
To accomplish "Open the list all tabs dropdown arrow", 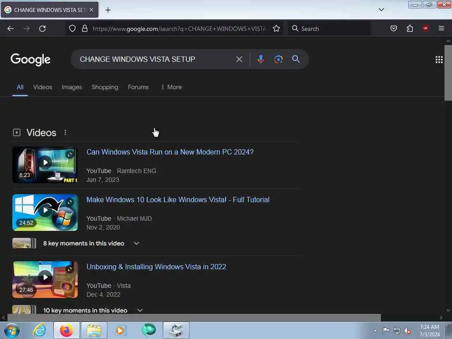I will [x=381, y=10].
